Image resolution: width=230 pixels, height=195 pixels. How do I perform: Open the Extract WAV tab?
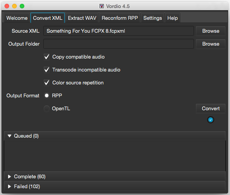[x=82, y=18]
